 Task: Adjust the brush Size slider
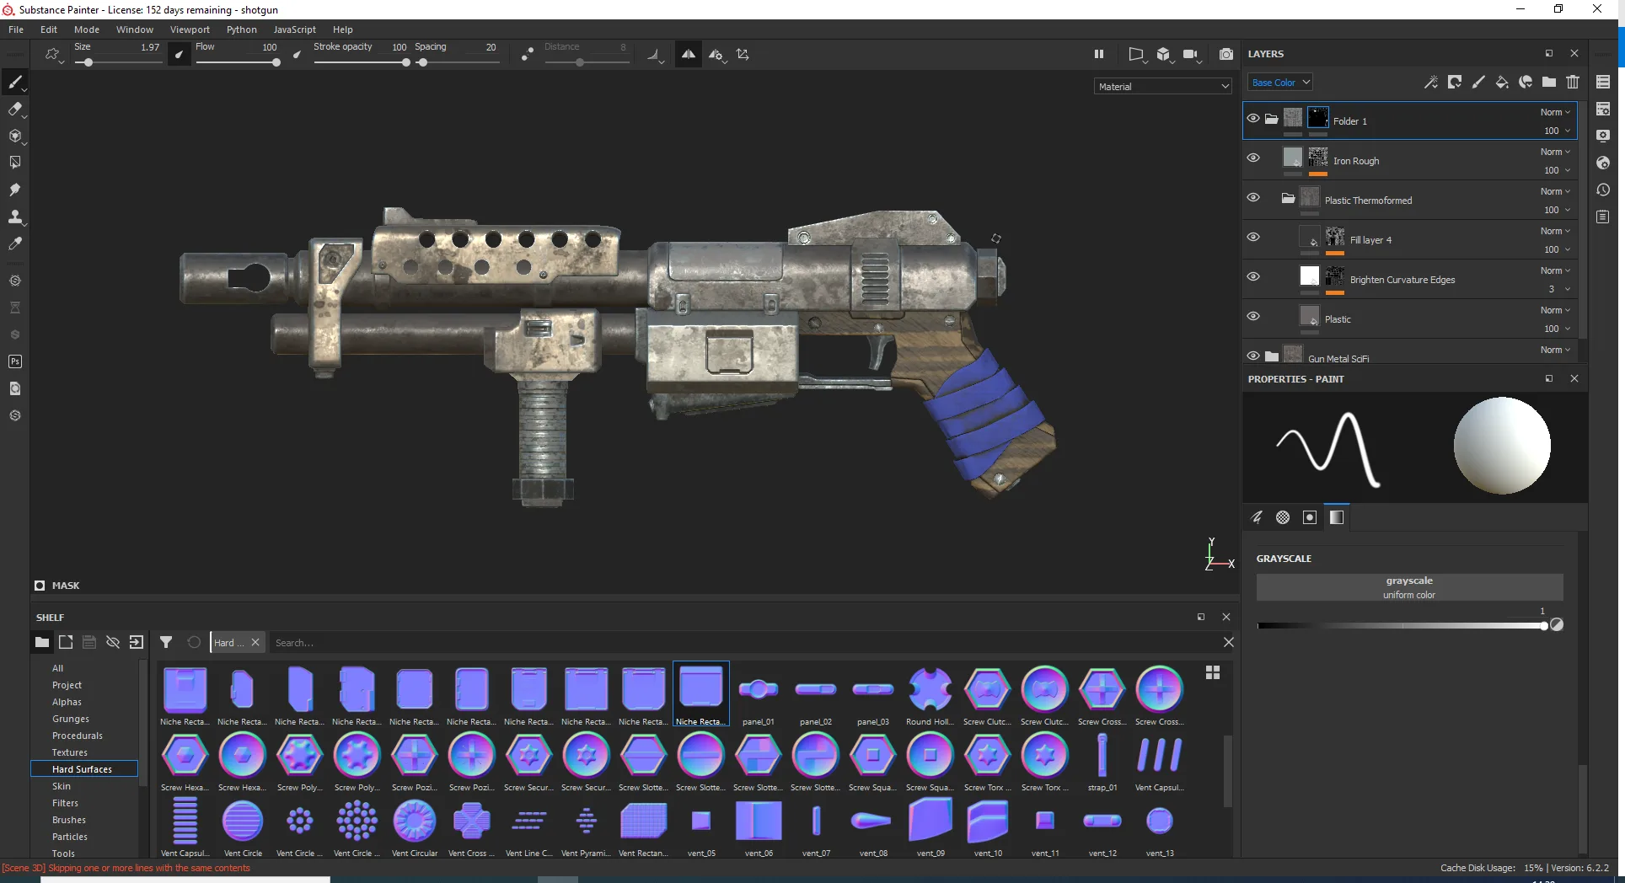(x=117, y=62)
